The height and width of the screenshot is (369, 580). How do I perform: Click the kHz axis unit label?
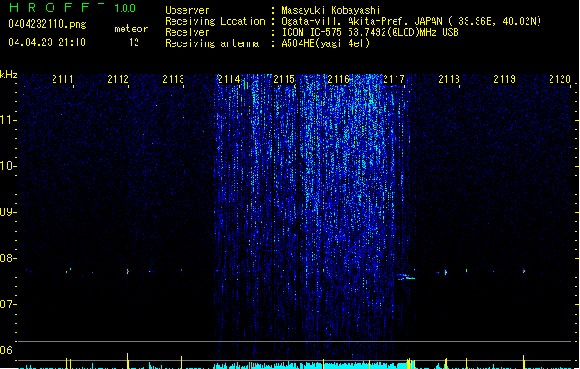pyautogui.click(x=8, y=75)
